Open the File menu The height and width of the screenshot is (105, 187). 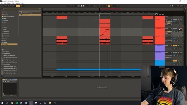pyautogui.click(x=1, y=3)
